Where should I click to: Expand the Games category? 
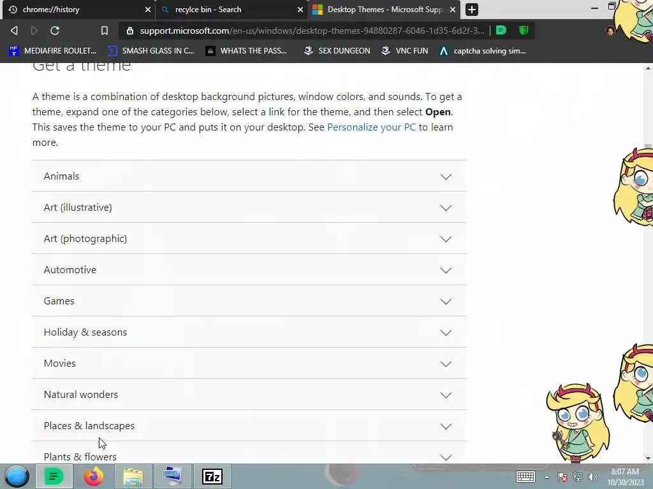249,301
